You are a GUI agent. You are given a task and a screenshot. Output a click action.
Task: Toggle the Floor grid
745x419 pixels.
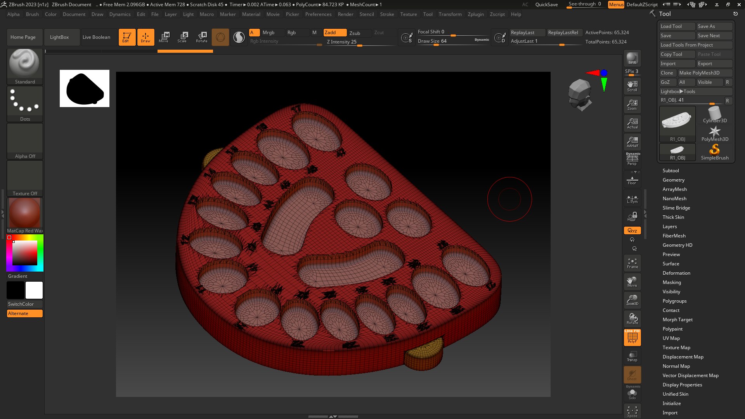click(632, 179)
